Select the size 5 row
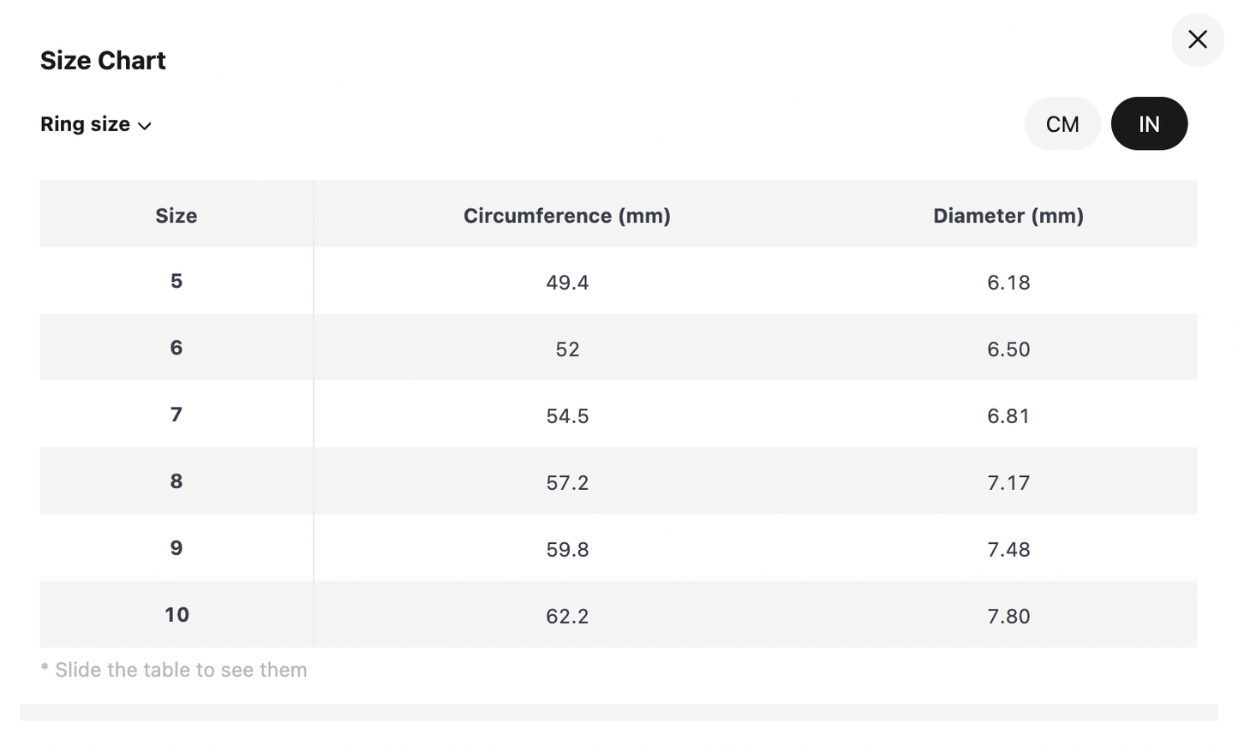Viewport: 1238px width, 746px height. click(619, 281)
